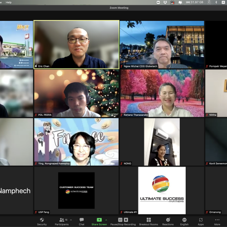Stop the recording
Screen dimensions: 227x227
(126, 220)
